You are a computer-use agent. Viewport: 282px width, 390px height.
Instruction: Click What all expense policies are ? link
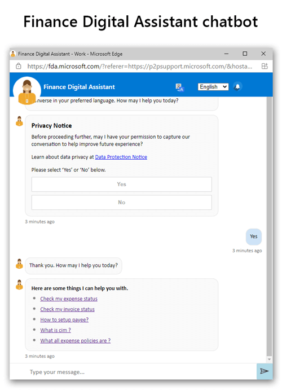click(x=75, y=340)
